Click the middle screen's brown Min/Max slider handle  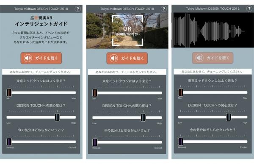(x=95, y=93)
